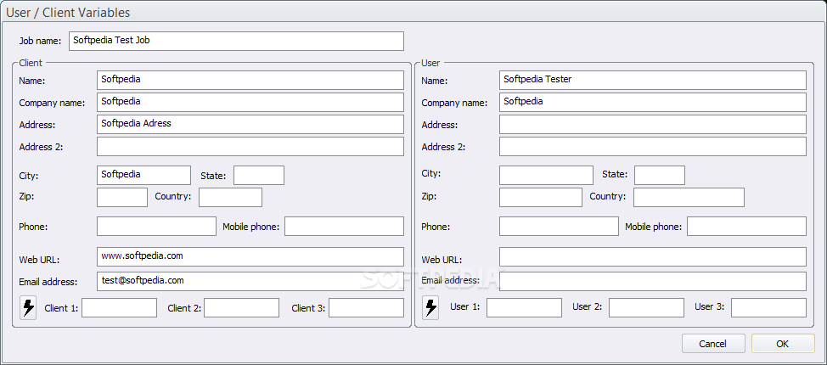Focus the User Zip field
Image resolution: width=827 pixels, height=365 pixels.
click(x=541, y=197)
